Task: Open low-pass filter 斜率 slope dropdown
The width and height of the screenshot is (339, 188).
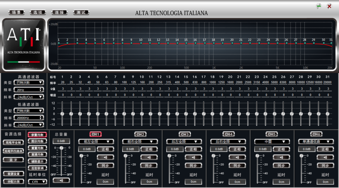Action: 29,125
